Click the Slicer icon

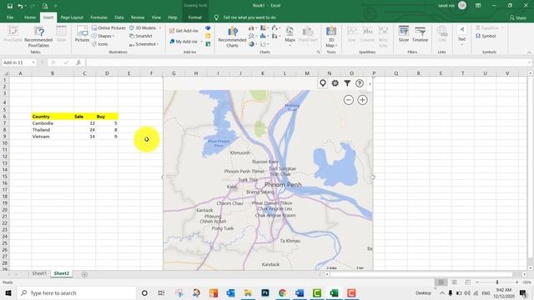(x=404, y=34)
